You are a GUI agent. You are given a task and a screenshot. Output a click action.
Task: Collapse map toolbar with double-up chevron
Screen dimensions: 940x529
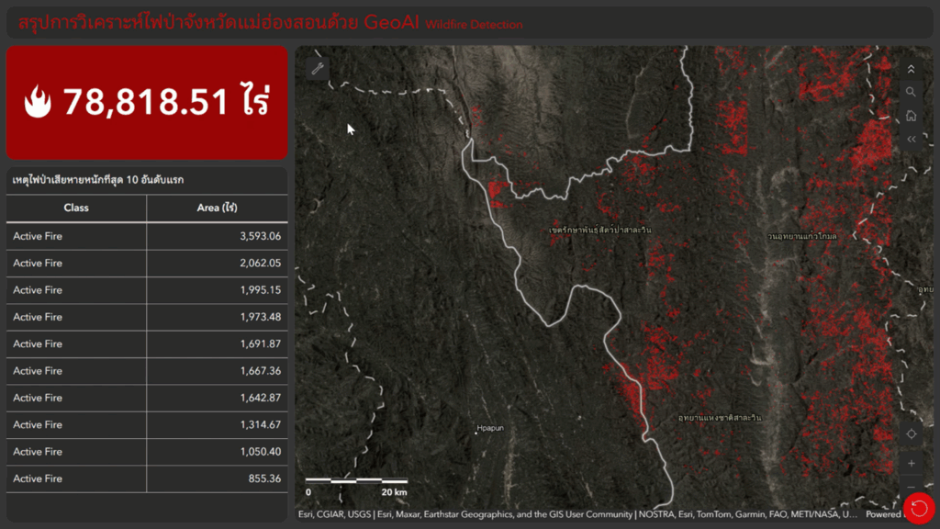click(x=911, y=69)
